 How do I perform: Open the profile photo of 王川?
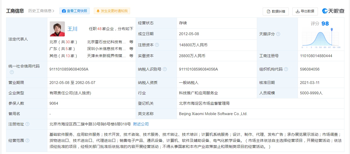tap(57, 29)
